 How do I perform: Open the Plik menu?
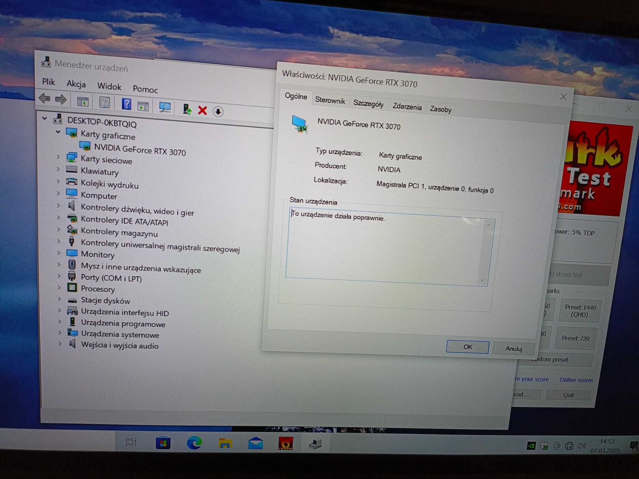coord(49,82)
